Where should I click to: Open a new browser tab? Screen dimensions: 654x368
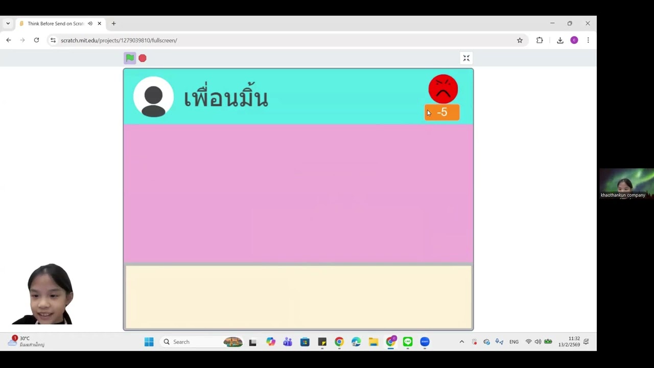point(113,24)
